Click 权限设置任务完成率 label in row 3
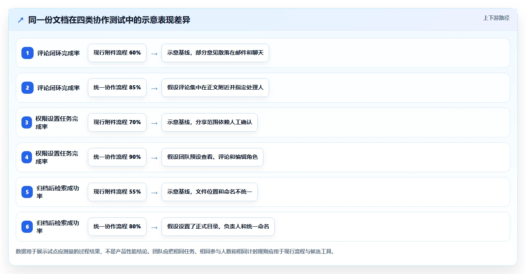This screenshot has width=526, height=274. (57, 122)
